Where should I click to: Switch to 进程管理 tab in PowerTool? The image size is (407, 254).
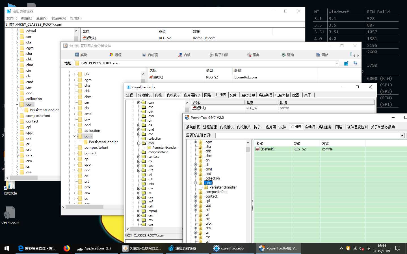[210, 127]
